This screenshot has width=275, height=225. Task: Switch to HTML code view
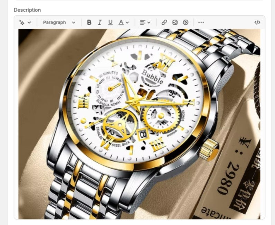(x=257, y=22)
